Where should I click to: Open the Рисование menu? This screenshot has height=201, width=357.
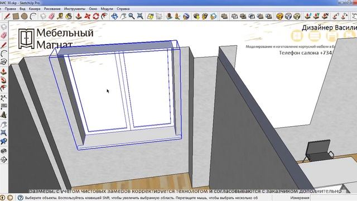(x=52, y=9)
